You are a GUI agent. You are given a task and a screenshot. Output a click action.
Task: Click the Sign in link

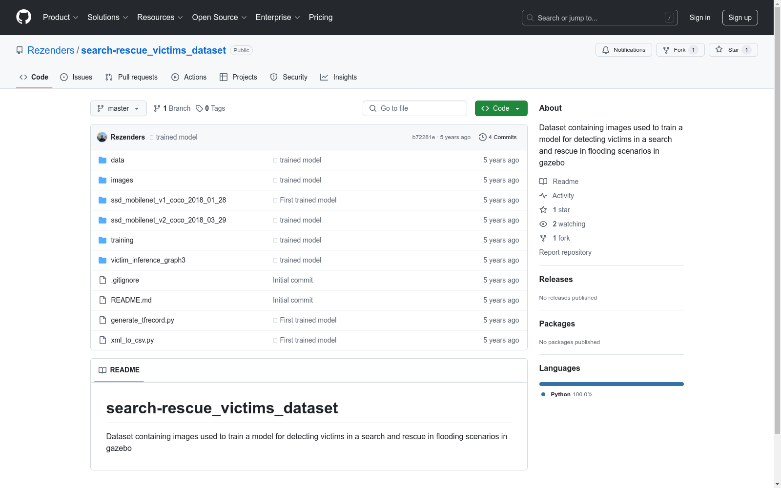[700, 18]
